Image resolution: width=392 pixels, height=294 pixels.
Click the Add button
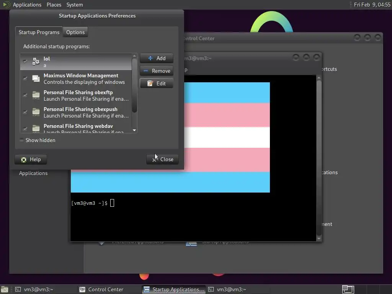click(157, 58)
